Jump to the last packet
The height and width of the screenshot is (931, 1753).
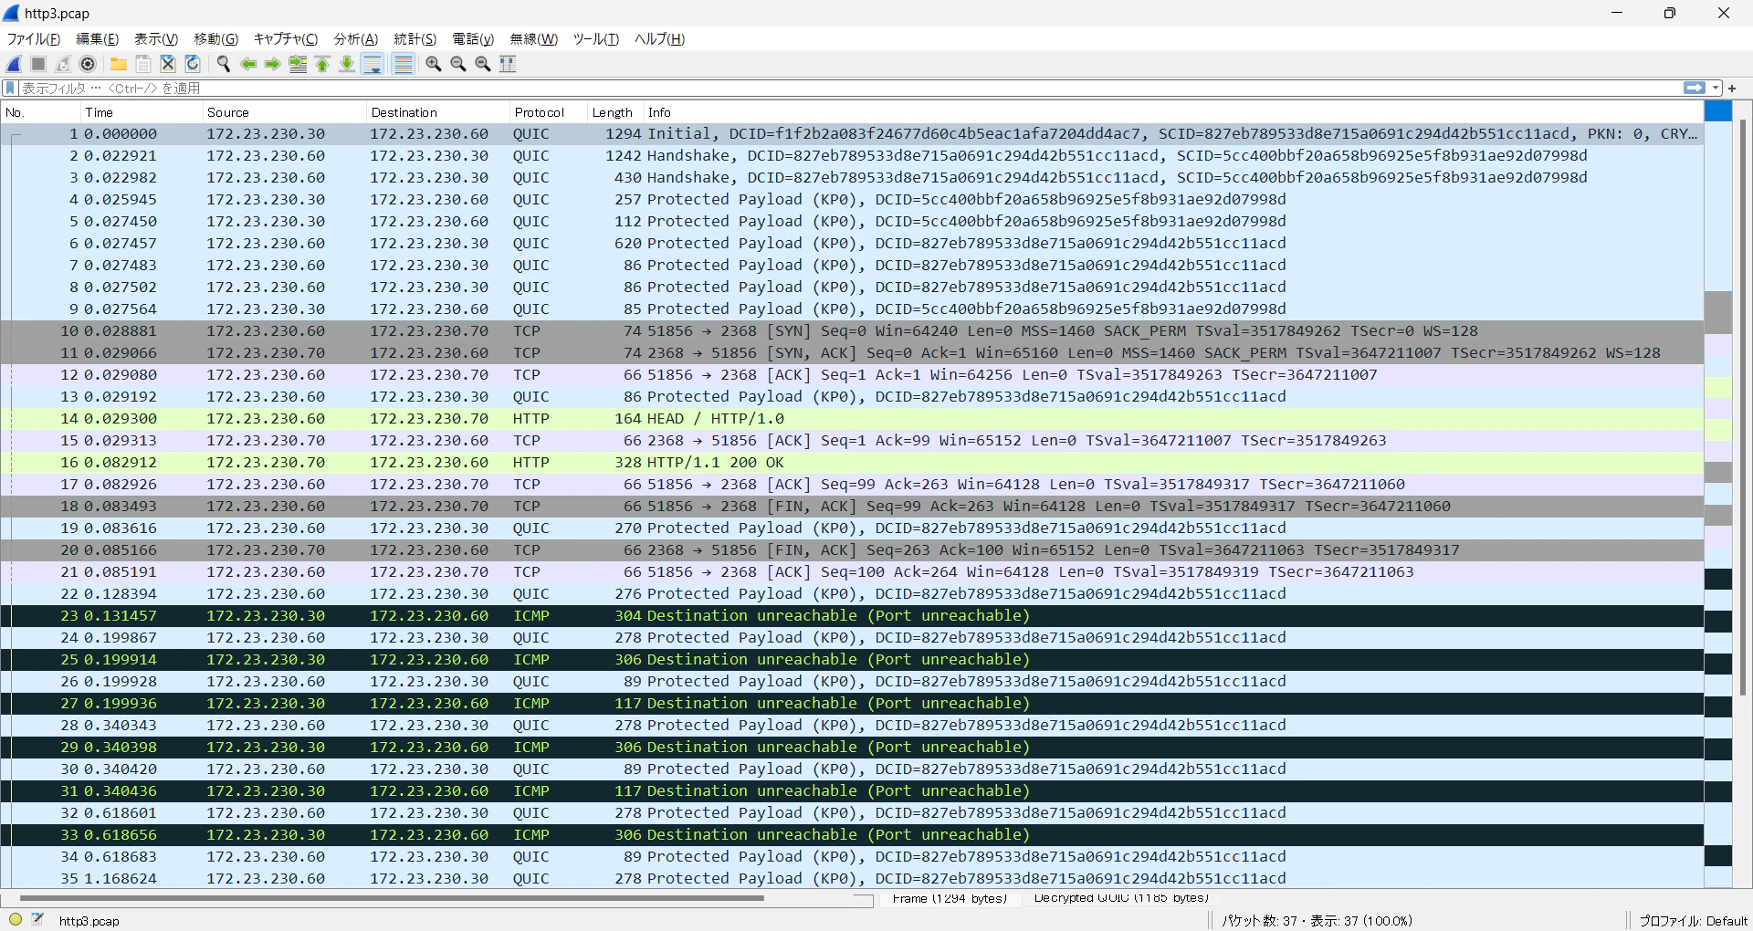pos(347,64)
